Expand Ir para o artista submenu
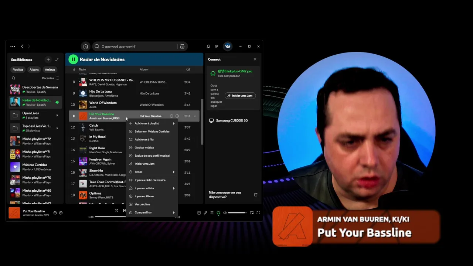Screen dimensions: 473x266 coord(152,188)
